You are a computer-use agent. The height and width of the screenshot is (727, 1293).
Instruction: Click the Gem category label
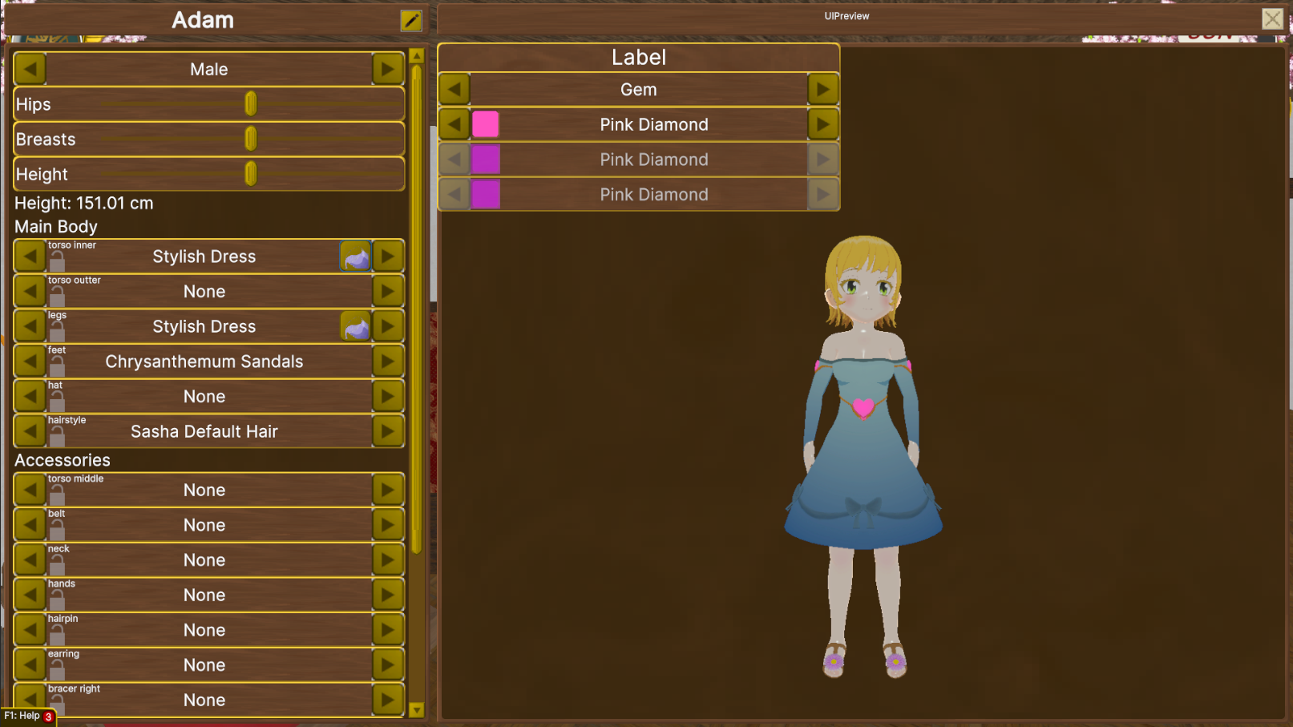639,89
